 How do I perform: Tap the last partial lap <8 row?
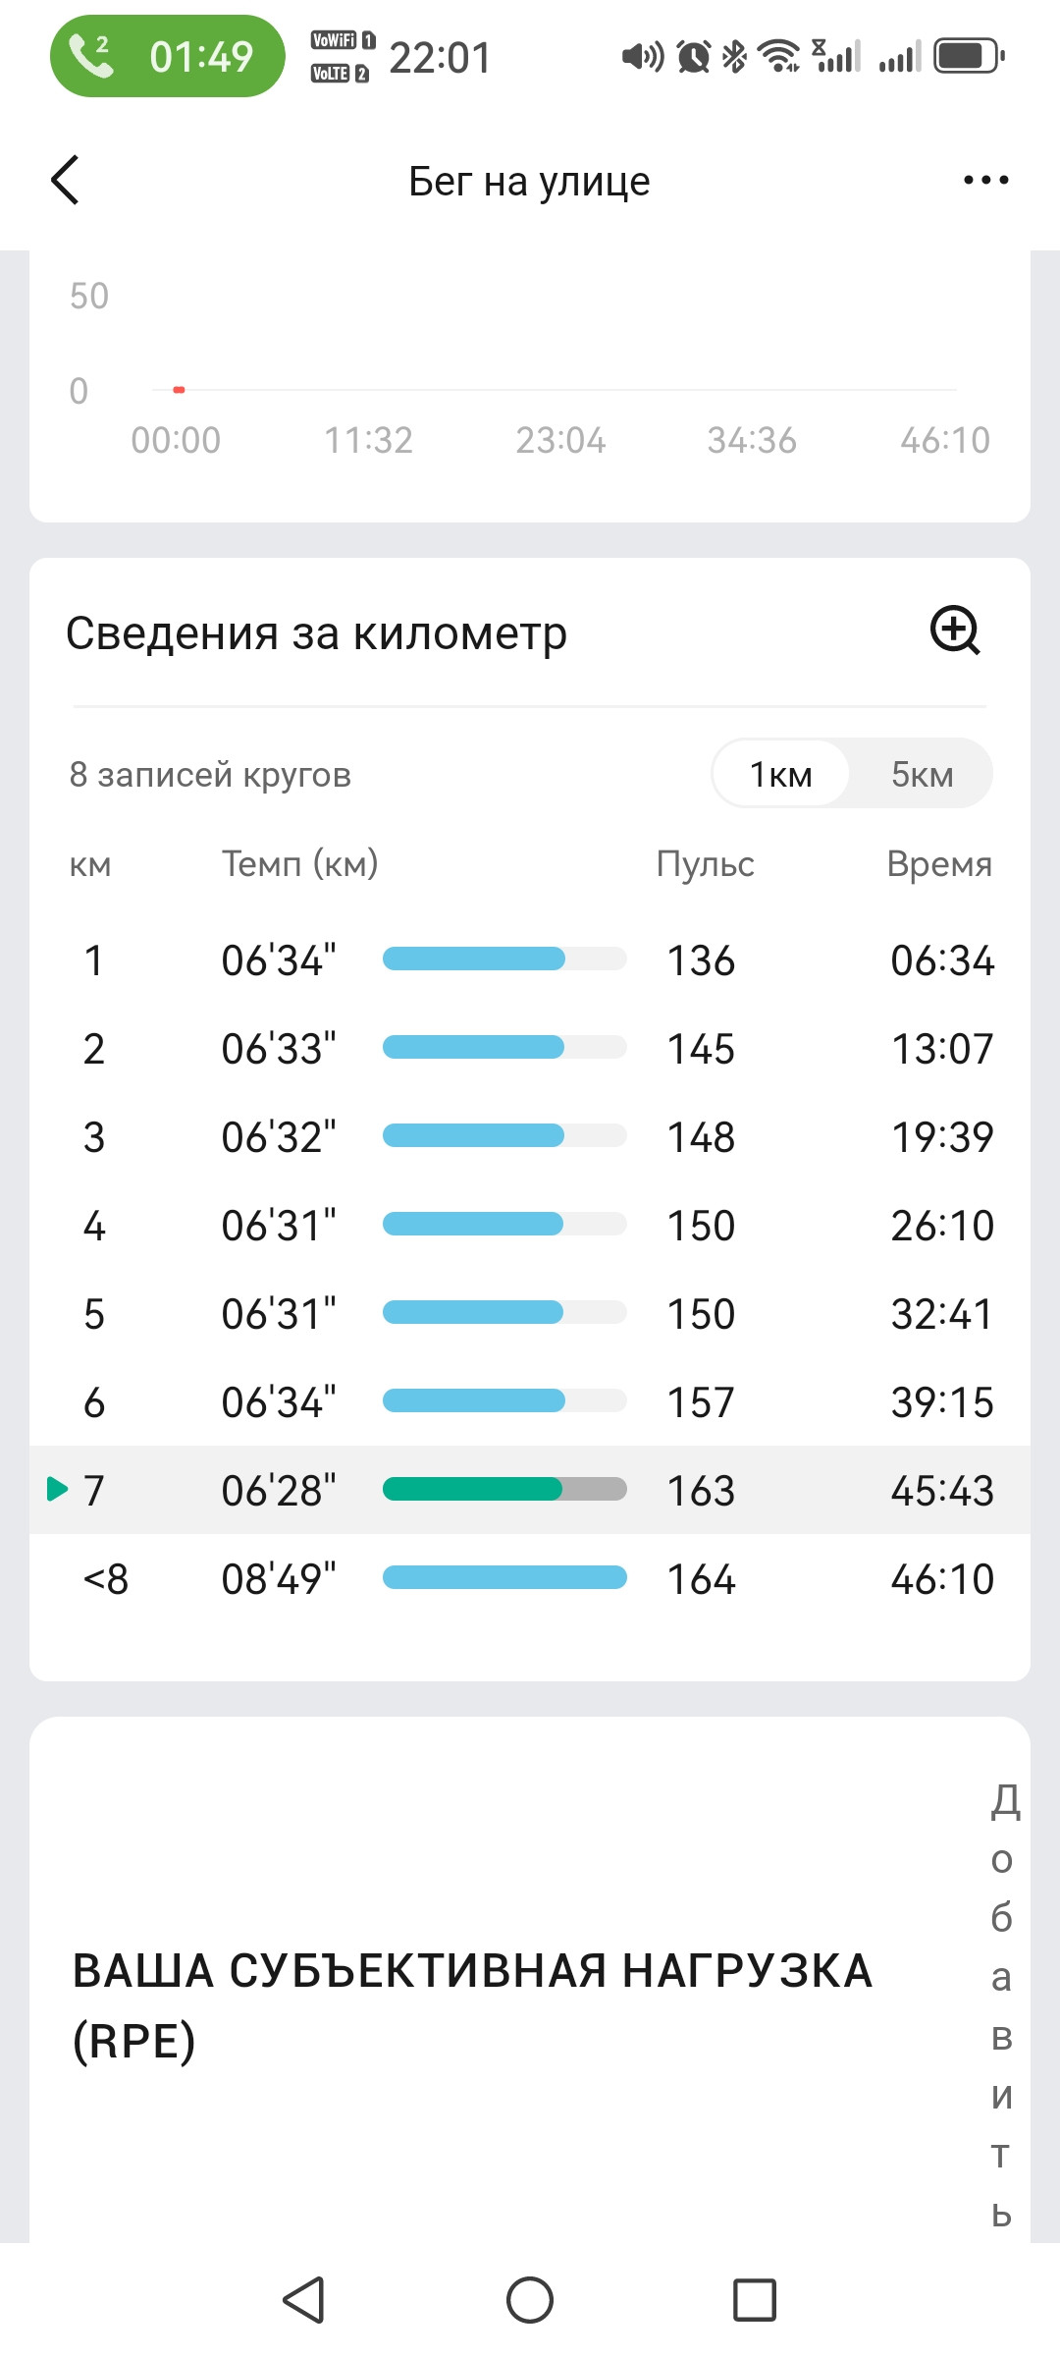coord(530,1578)
